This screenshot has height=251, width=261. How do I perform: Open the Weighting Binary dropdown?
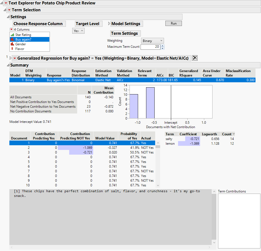click(x=153, y=41)
